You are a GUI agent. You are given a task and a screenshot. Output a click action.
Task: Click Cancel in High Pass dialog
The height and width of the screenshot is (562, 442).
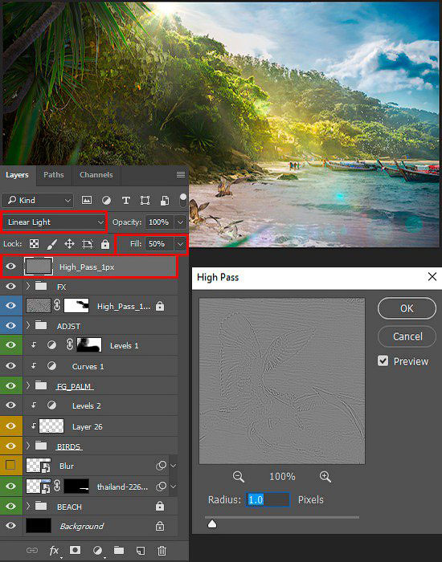click(407, 336)
